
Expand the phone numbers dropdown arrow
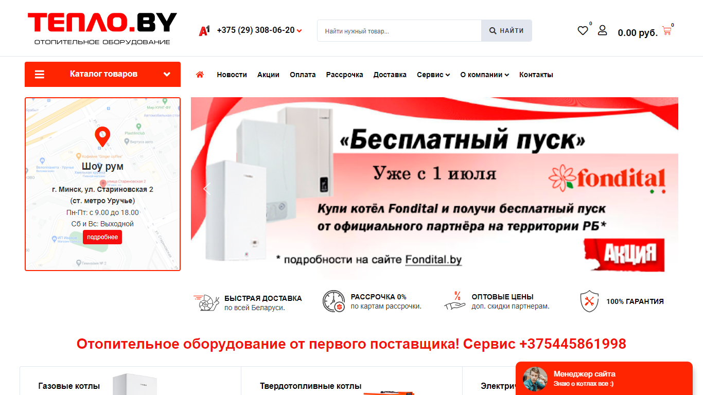300,31
